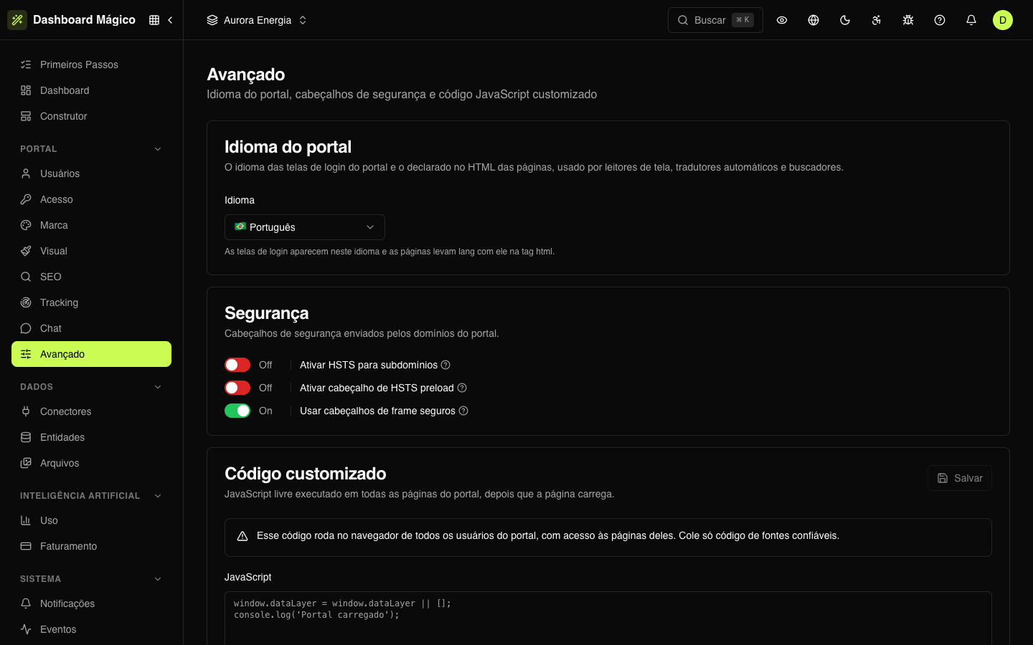Click the Buscar search field

[x=715, y=20]
